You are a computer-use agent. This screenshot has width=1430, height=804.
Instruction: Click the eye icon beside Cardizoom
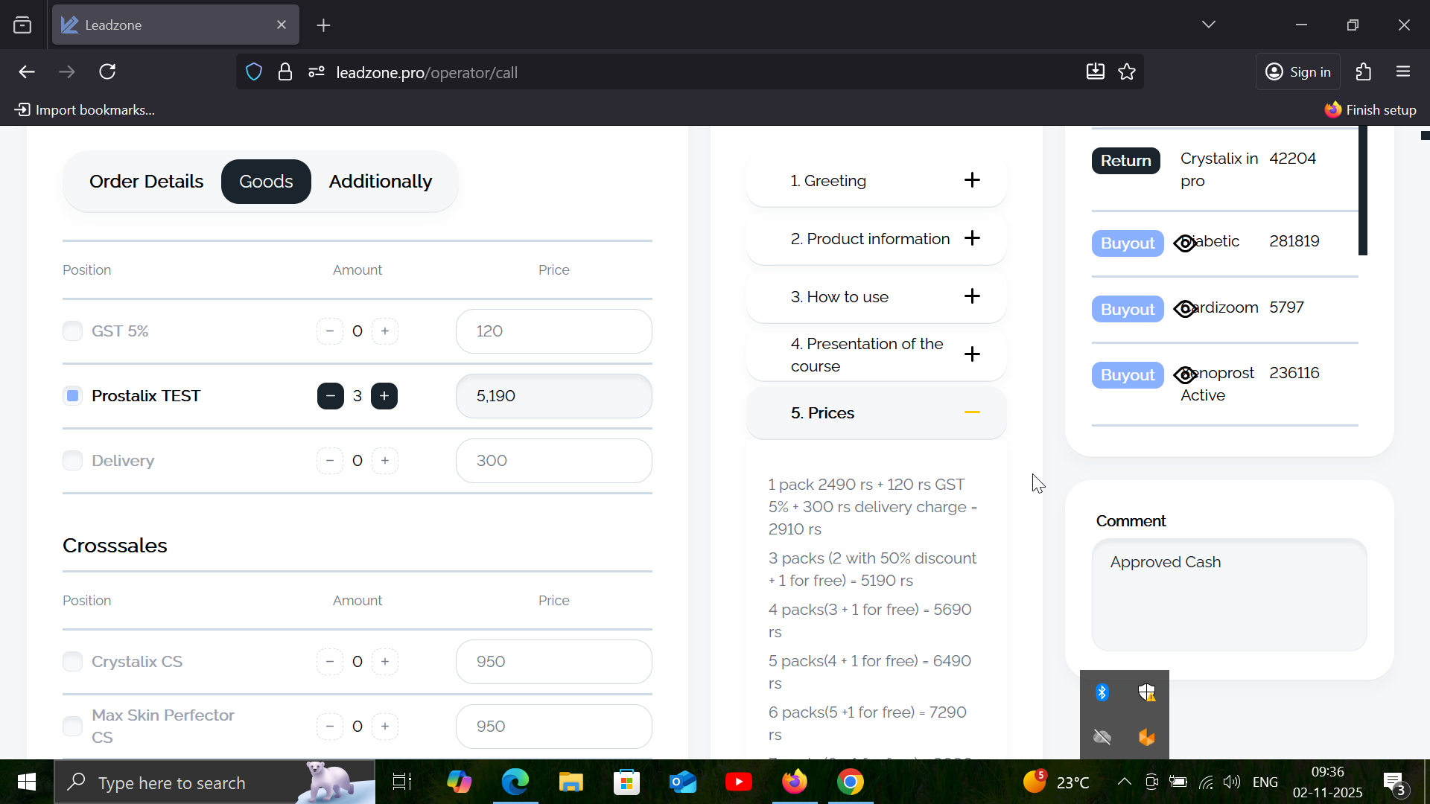pyautogui.click(x=1185, y=308)
